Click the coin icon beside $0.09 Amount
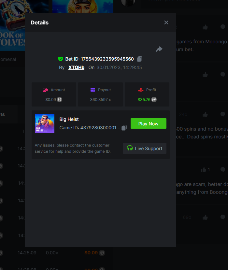This screenshot has height=270, width=228. 60,100
